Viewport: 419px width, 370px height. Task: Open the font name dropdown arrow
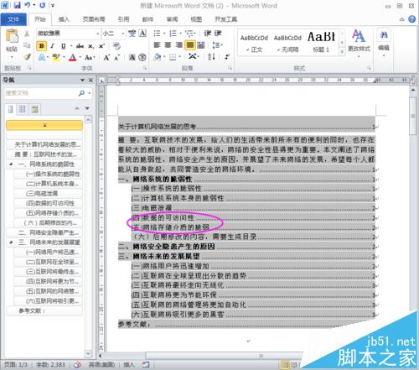[98, 34]
